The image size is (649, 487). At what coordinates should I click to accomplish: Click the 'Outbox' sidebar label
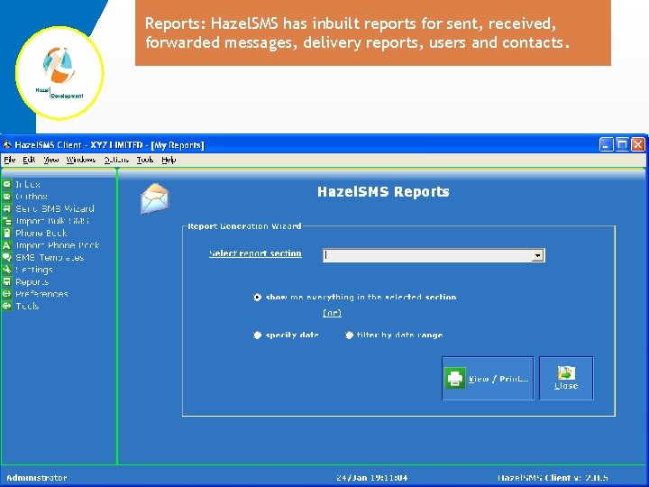click(32, 197)
